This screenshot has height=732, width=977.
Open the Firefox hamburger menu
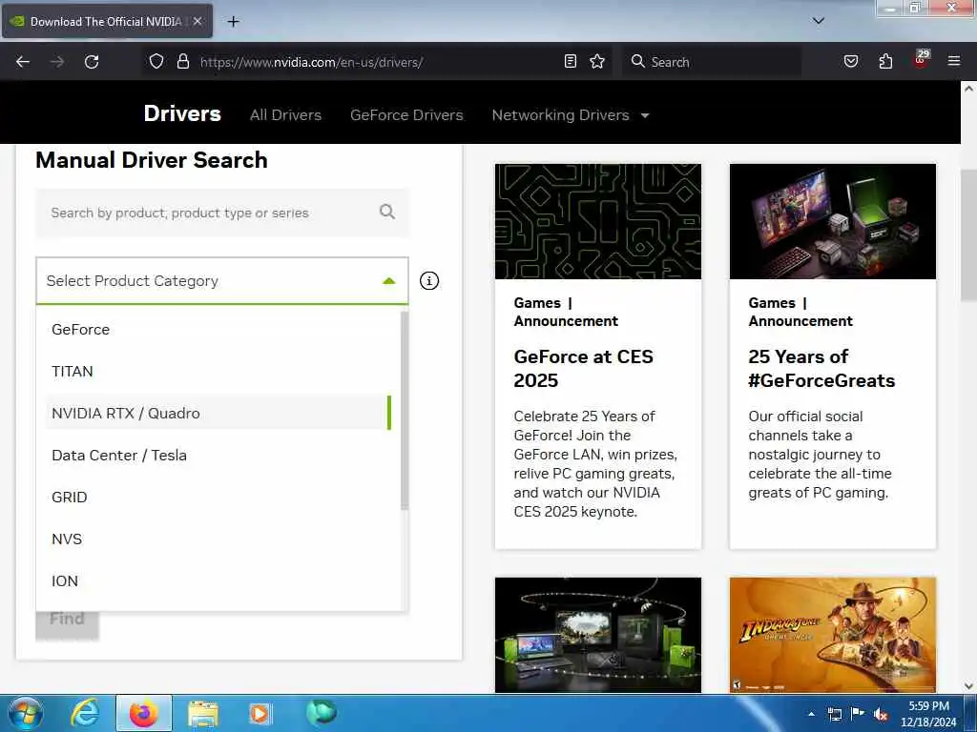click(x=953, y=61)
